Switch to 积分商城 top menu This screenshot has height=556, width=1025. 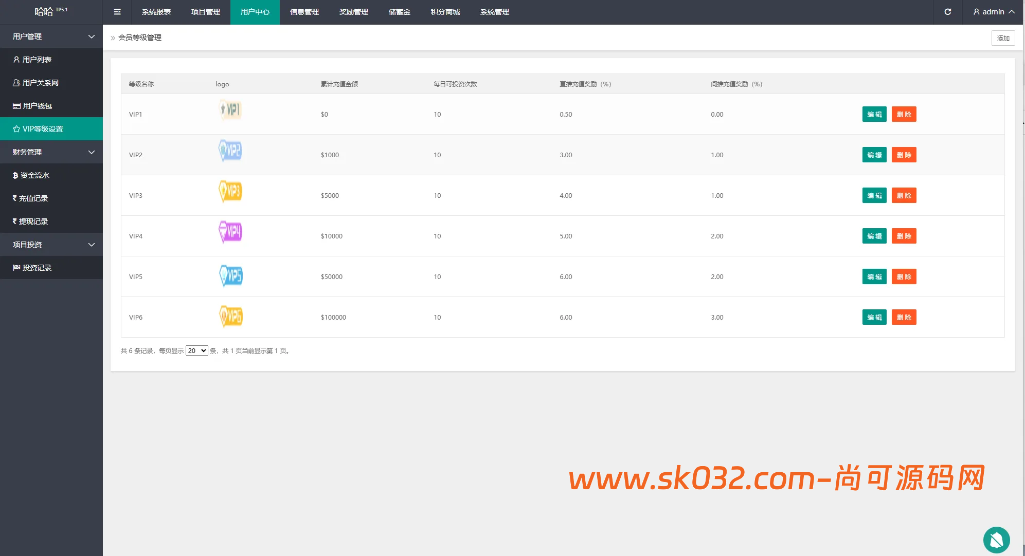click(445, 12)
